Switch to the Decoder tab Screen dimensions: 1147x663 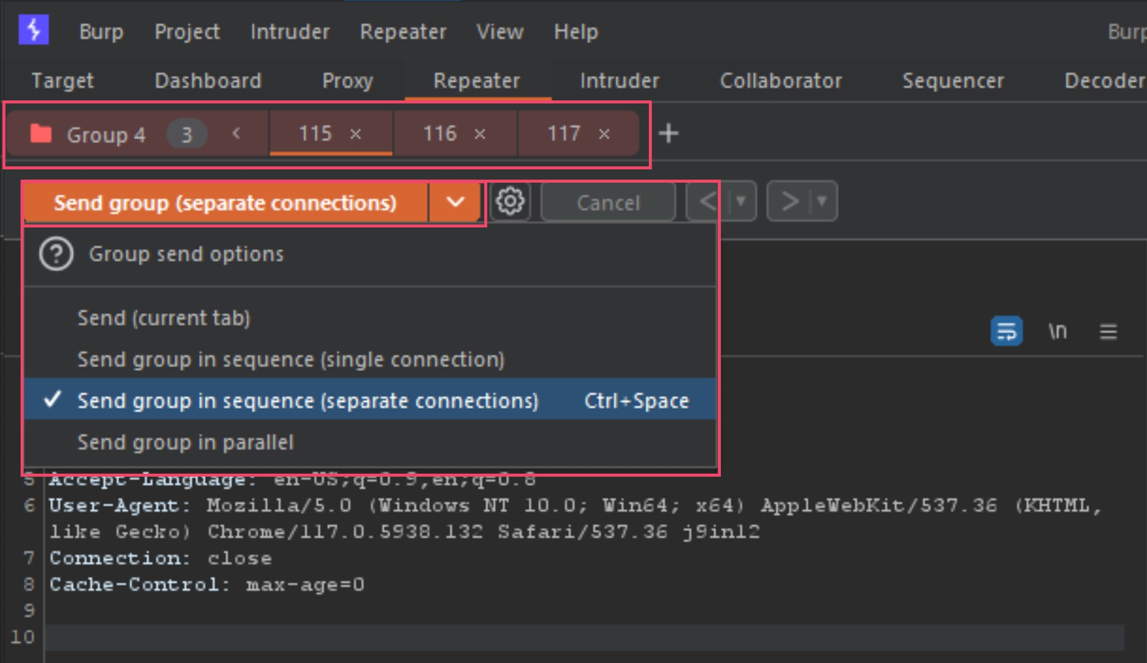point(1104,81)
